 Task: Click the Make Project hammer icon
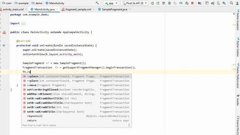point(97,3)
